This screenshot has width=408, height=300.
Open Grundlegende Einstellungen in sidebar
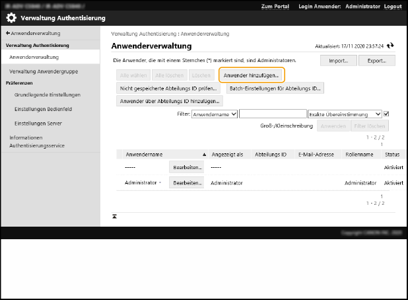(x=47, y=95)
